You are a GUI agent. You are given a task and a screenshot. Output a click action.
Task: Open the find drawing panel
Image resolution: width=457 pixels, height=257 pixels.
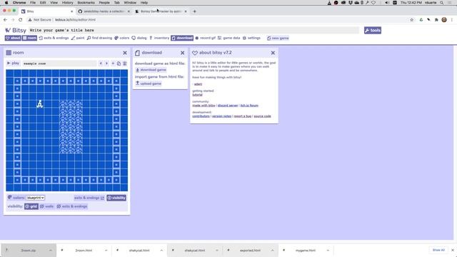tap(99, 38)
